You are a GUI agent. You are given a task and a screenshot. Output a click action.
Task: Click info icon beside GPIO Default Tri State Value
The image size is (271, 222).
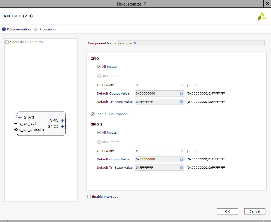click(x=181, y=102)
